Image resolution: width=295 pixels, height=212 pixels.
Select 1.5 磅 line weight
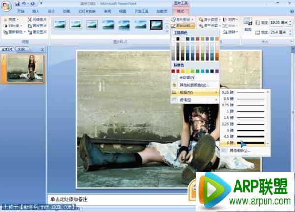[243, 118]
